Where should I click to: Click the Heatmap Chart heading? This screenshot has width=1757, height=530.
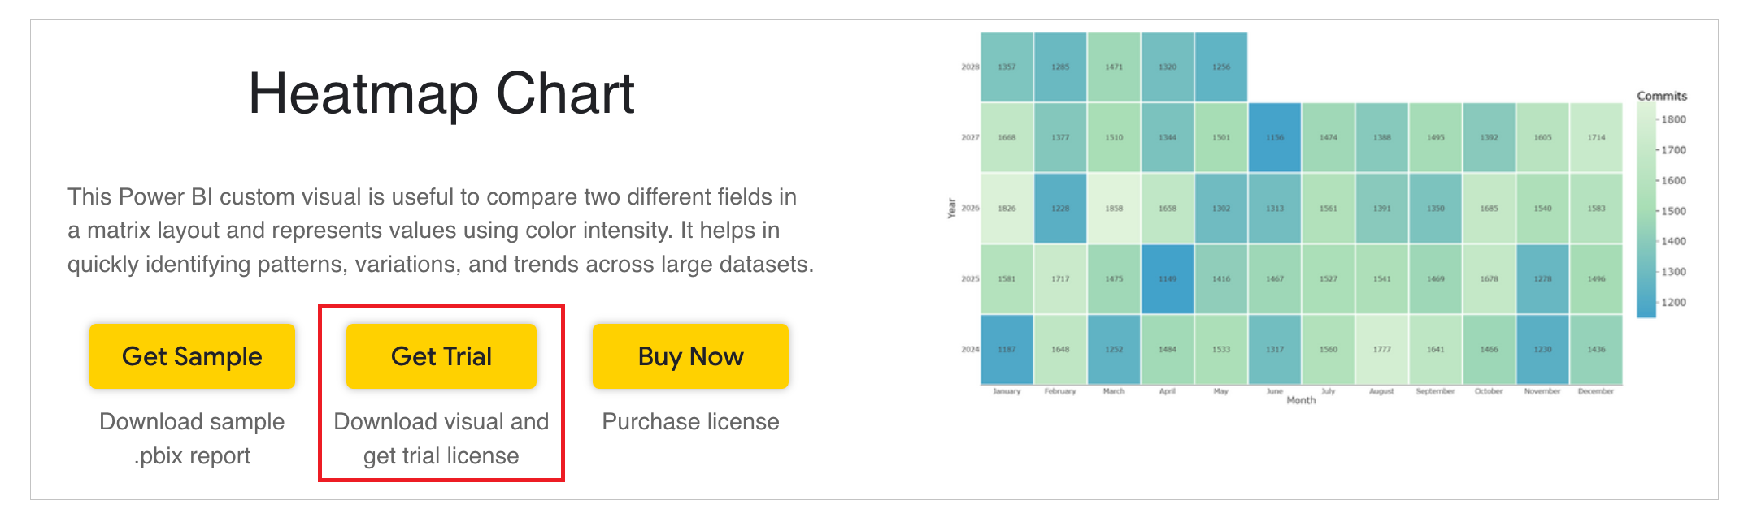(x=441, y=93)
